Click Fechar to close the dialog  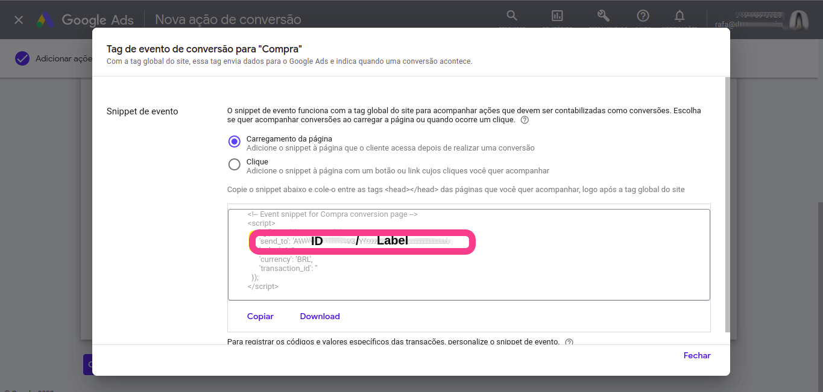(697, 355)
